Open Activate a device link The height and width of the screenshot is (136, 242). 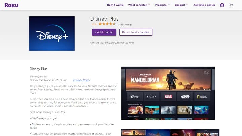(x=204, y=5)
